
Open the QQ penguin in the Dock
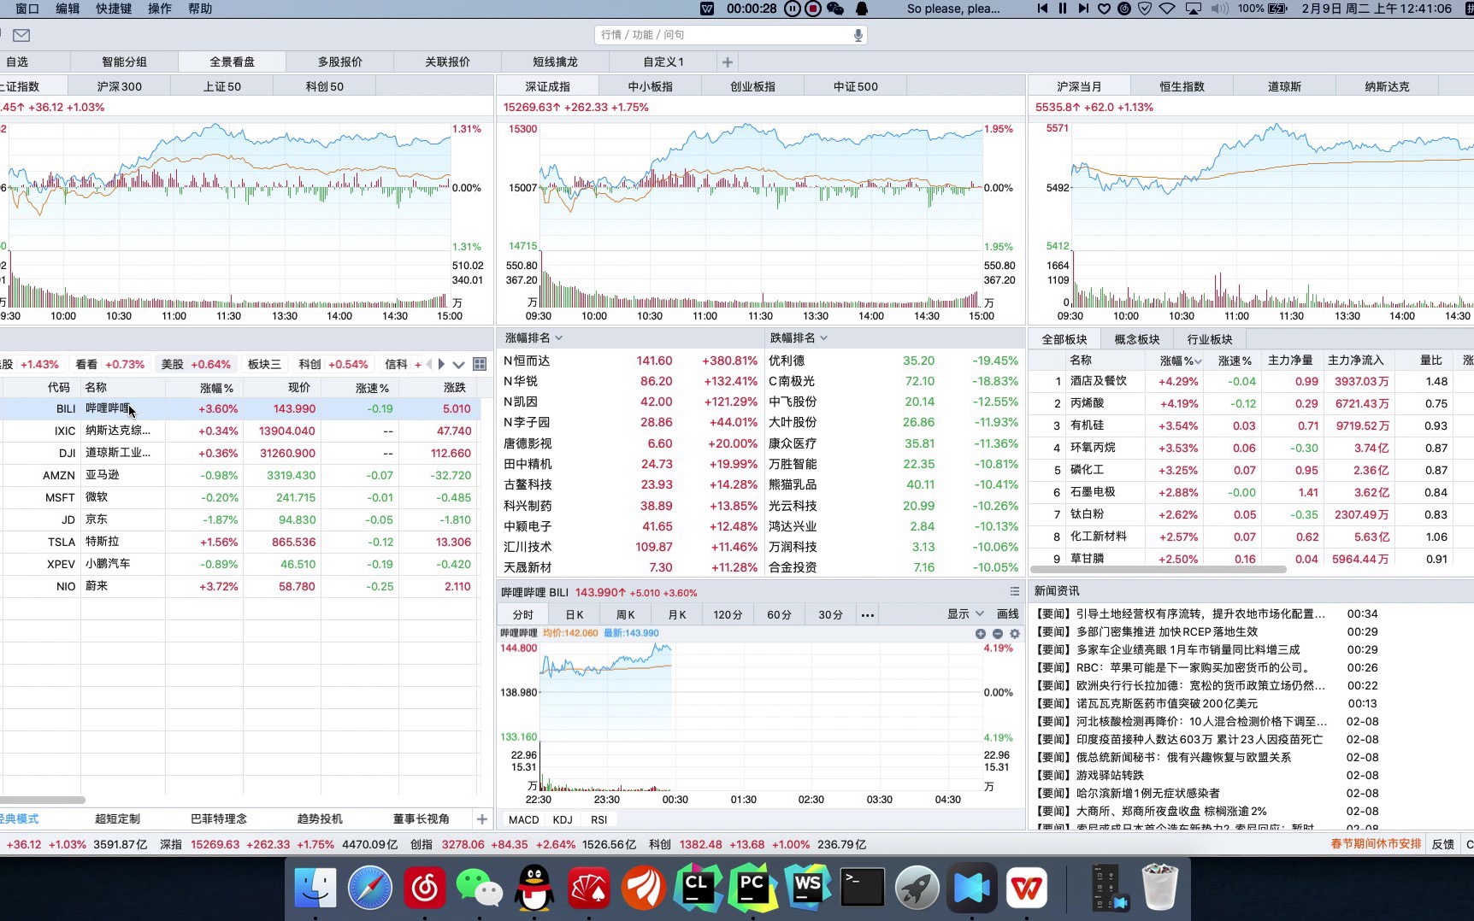pos(534,889)
